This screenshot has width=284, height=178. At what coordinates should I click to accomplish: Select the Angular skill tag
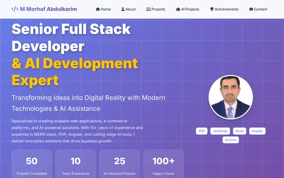click(x=257, y=131)
